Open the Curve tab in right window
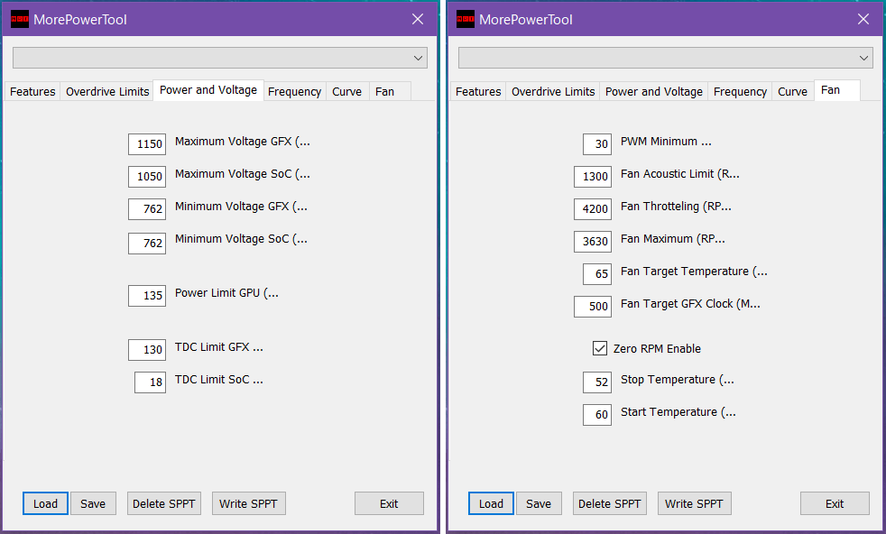The height and width of the screenshot is (534, 886). (793, 91)
